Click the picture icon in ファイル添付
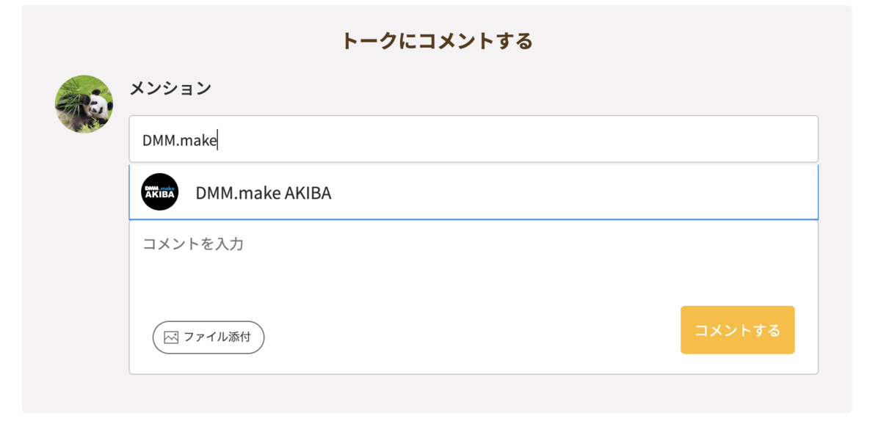This screenshot has height=424, width=881. 171,337
